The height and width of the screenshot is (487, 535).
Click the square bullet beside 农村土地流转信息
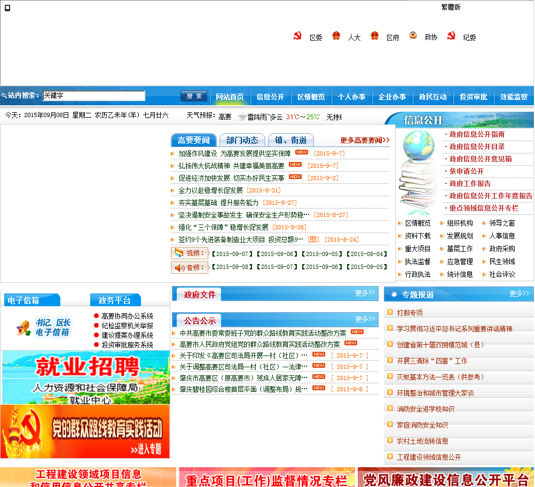(x=390, y=440)
